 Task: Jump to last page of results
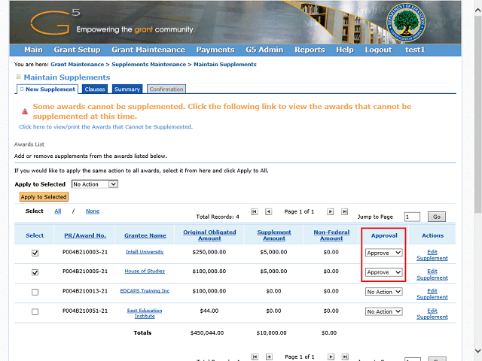[x=344, y=212]
